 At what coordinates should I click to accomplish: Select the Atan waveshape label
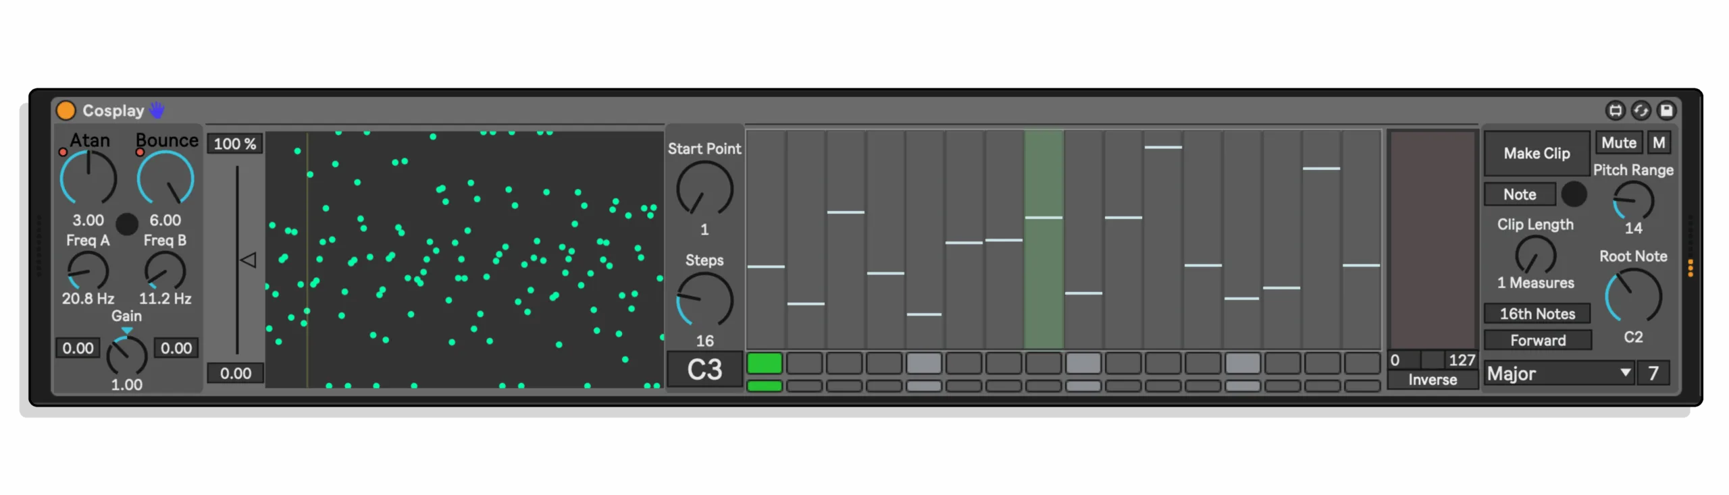pyautogui.click(x=90, y=140)
